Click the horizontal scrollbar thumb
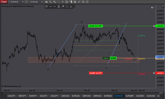 tap(161, 93)
